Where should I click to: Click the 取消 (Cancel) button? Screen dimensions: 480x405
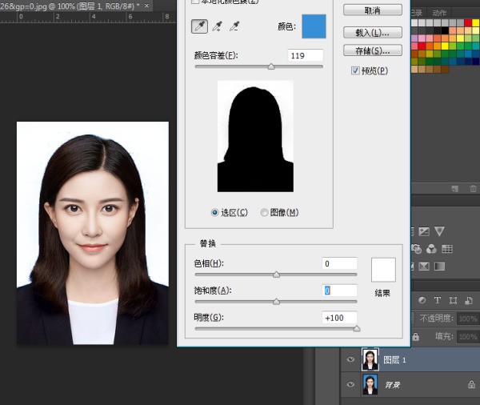[372, 10]
